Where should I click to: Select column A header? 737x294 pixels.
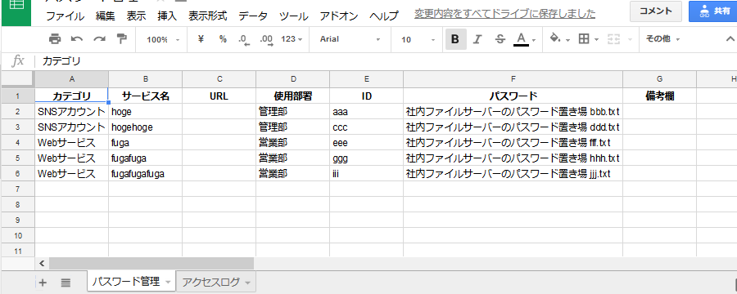71,78
